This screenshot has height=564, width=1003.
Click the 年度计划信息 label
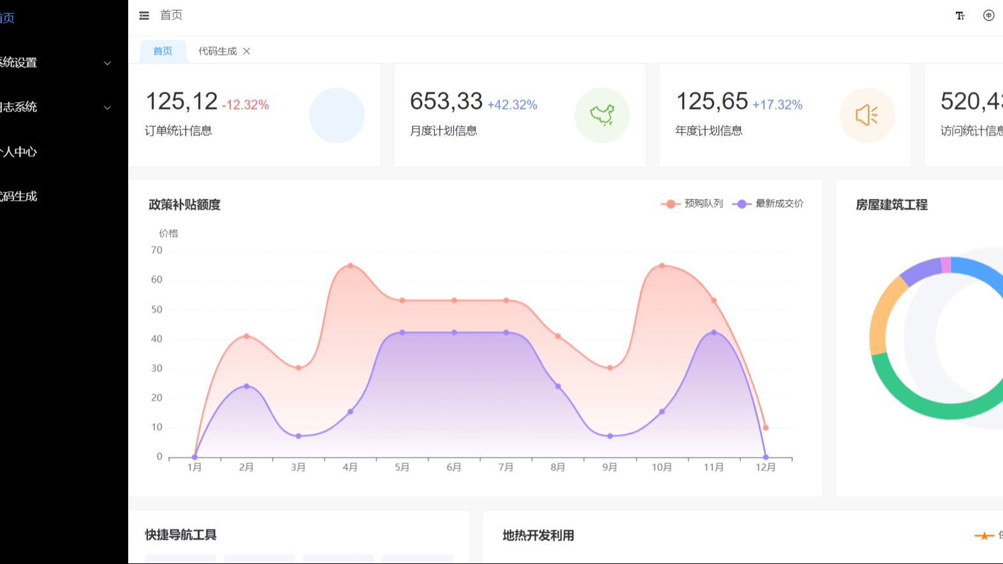click(709, 131)
